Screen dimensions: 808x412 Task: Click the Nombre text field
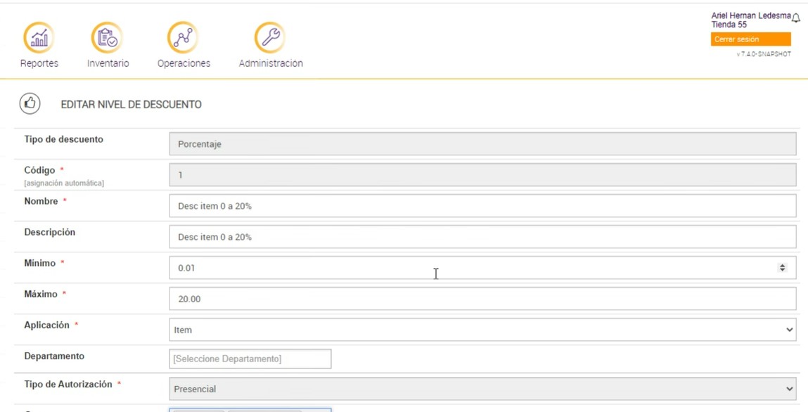pos(482,206)
